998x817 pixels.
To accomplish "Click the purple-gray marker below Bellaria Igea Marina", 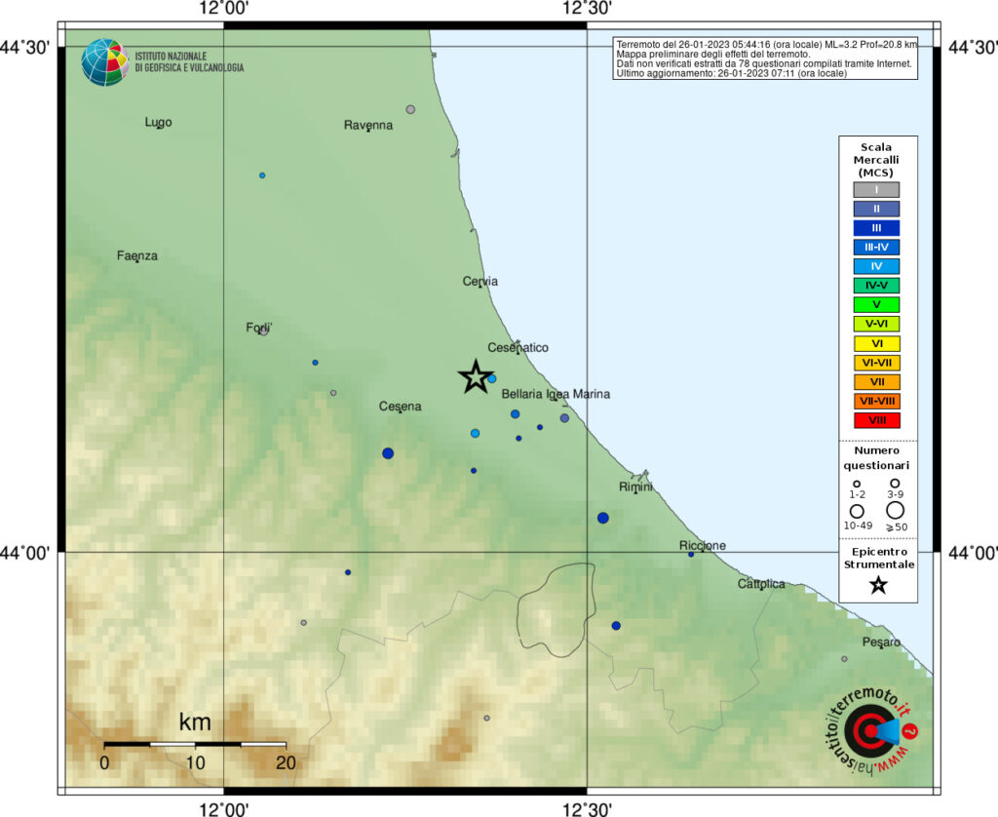I will coord(564,418).
